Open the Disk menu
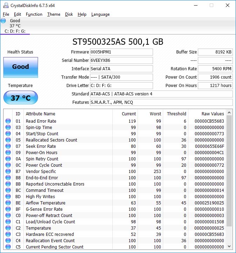The image size is (236, 253). click(69, 14)
